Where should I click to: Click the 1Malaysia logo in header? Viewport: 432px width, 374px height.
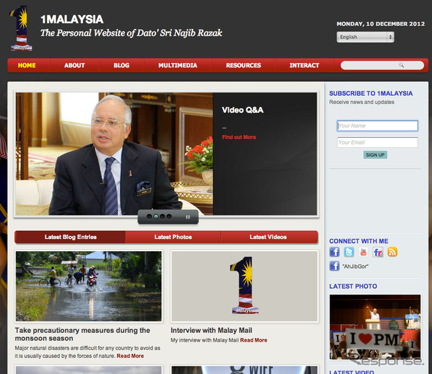pyautogui.click(x=22, y=28)
